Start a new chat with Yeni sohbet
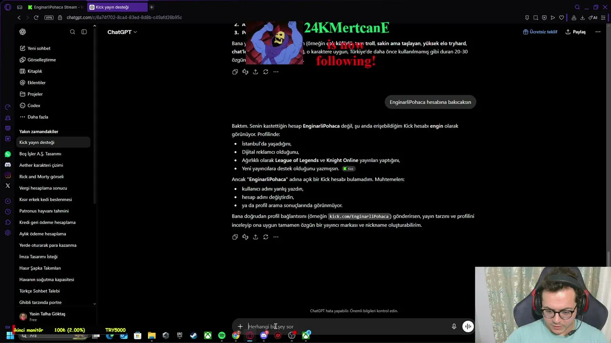The width and height of the screenshot is (611, 343). tap(53, 48)
